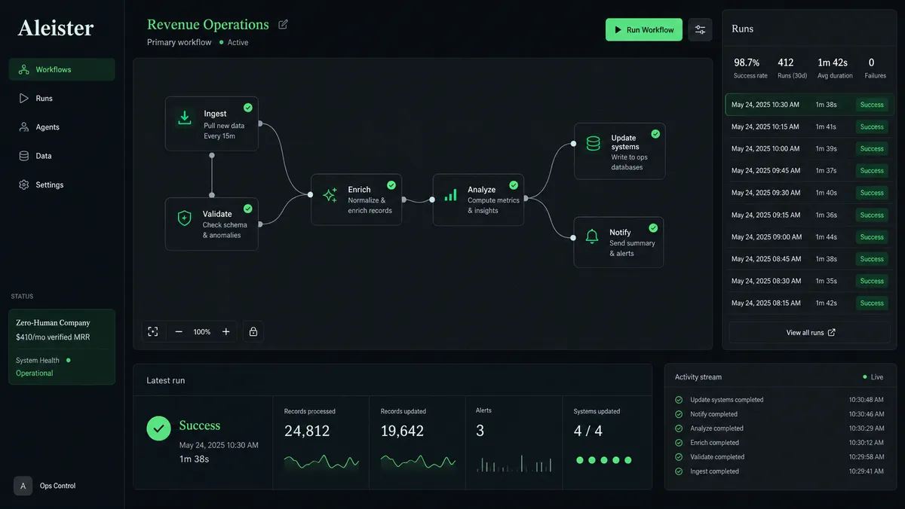The width and height of the screenshot is (905, 509).
Task: Click the Analyze node bar chart icon
Action: pyautogui.click(x=450, y=195)
